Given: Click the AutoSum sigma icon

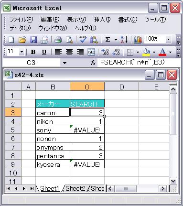Looking at the screenshot, I should click(x=108, y=40).
